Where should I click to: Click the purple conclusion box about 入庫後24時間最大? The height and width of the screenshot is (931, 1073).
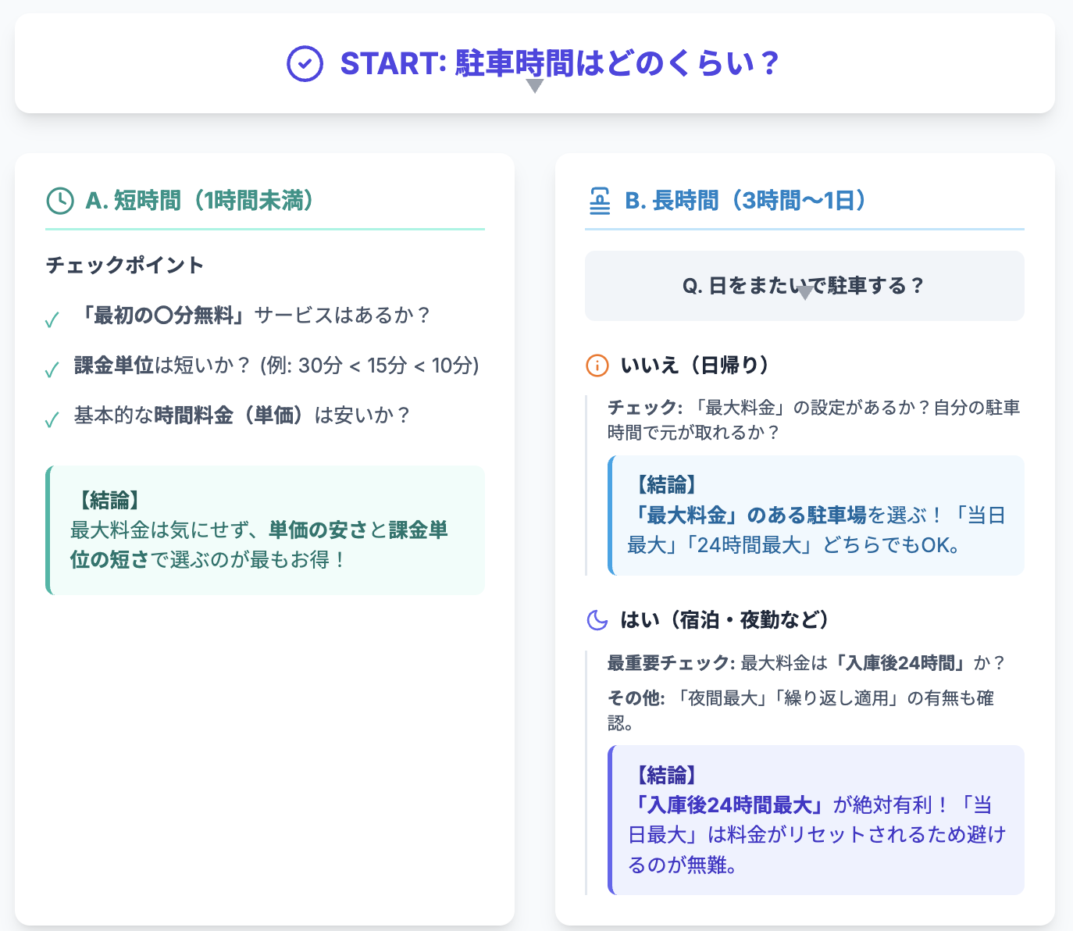(x=816, y=819)
